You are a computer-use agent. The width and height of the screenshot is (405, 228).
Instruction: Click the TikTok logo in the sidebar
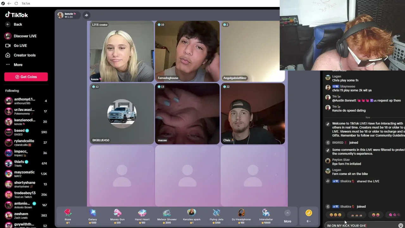(16, 15)
